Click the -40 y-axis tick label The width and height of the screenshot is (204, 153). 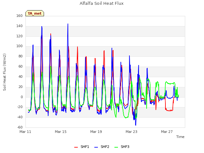coord(20,117)
